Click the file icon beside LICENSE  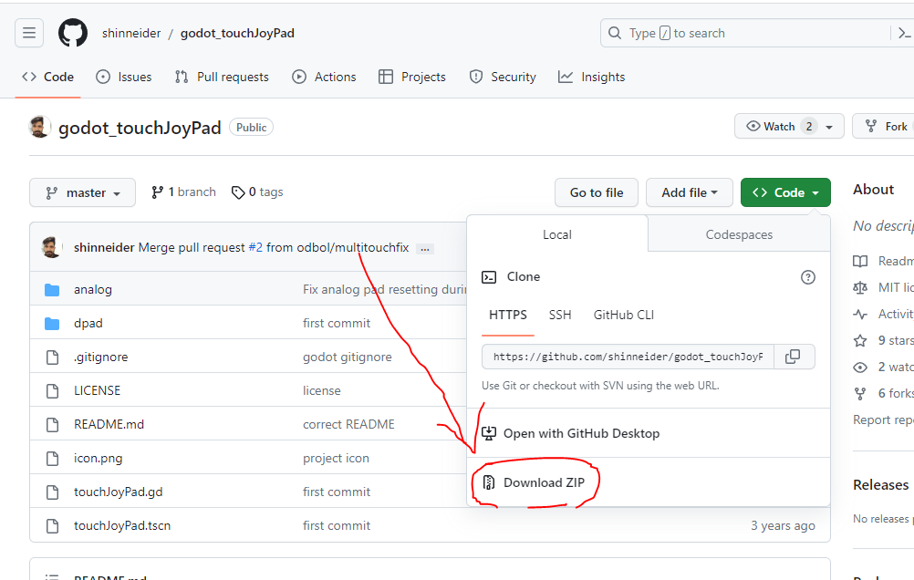pyautogui.click(x=53, y=391)
